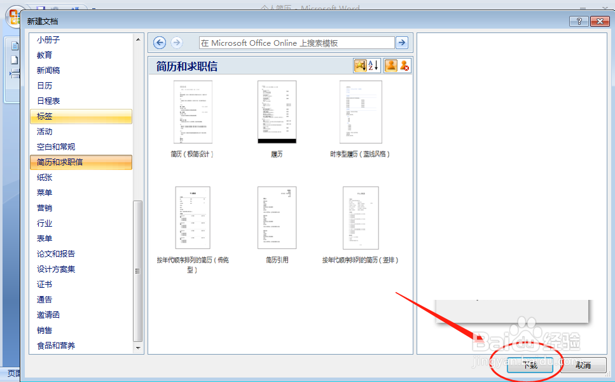Hide customer-submitted templates icon
The width and height of the screenshot is (615, 382).
404,66
